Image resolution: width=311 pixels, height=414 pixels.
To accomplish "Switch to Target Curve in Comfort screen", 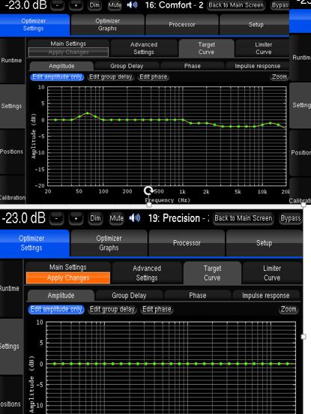I will (206, 48).
